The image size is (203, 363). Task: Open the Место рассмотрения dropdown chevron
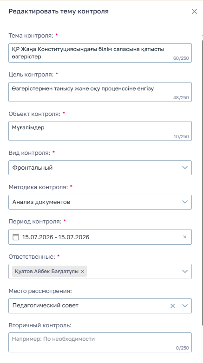pos(185,306)
